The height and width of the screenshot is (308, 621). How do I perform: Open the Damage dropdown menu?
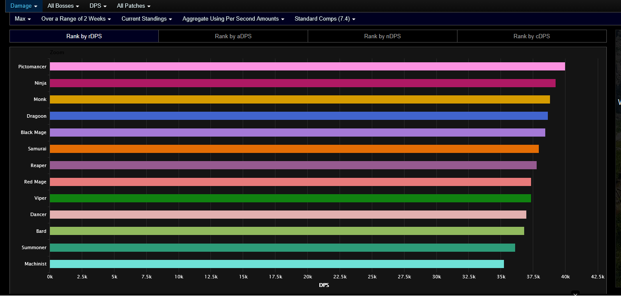[24, 6]
